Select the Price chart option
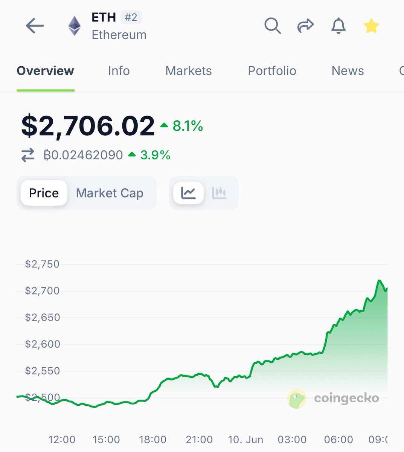 [x=44, y=193]
